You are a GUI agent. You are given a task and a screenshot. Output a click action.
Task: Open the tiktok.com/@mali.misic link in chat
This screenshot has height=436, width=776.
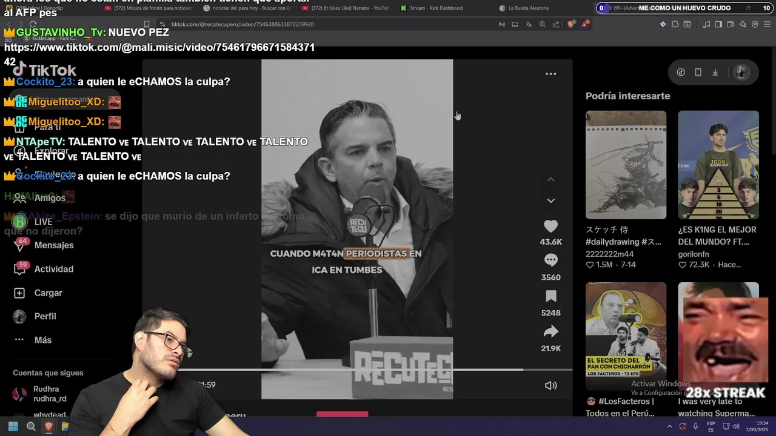[x=159, y=54]
